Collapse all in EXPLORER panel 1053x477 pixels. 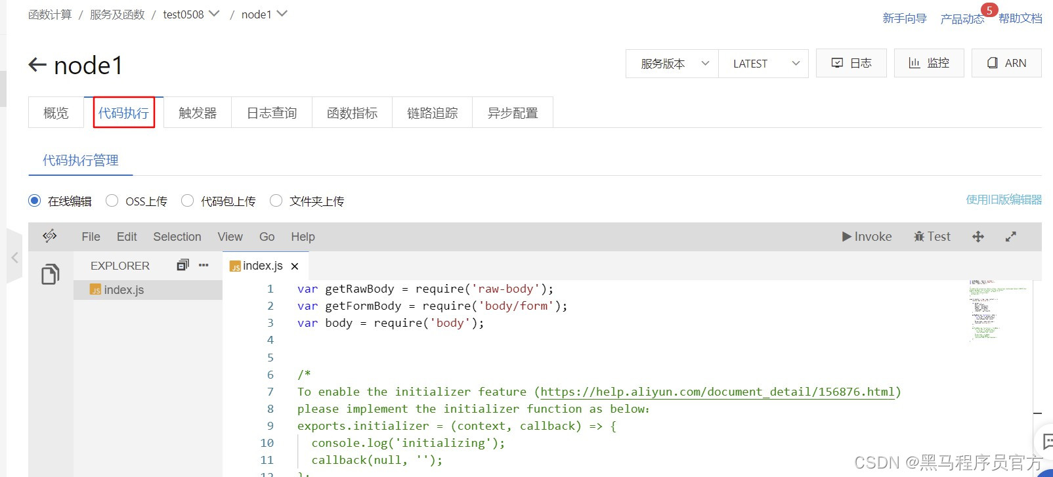(x=183, y=265)
